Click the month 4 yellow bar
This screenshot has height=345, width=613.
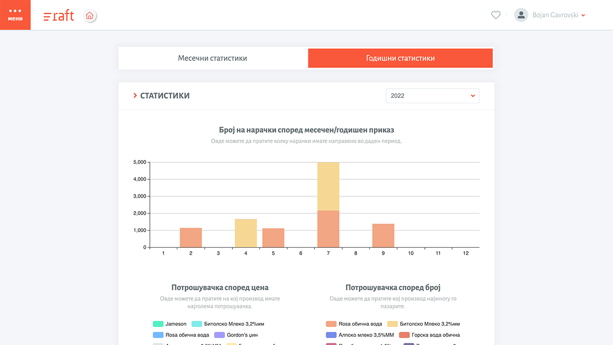pos(246,233)
